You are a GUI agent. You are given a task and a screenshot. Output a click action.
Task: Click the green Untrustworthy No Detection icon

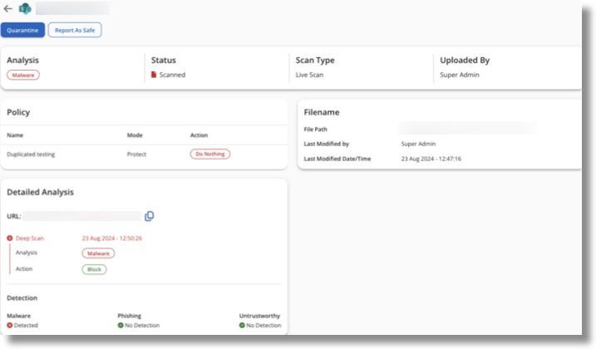(242, 326)
